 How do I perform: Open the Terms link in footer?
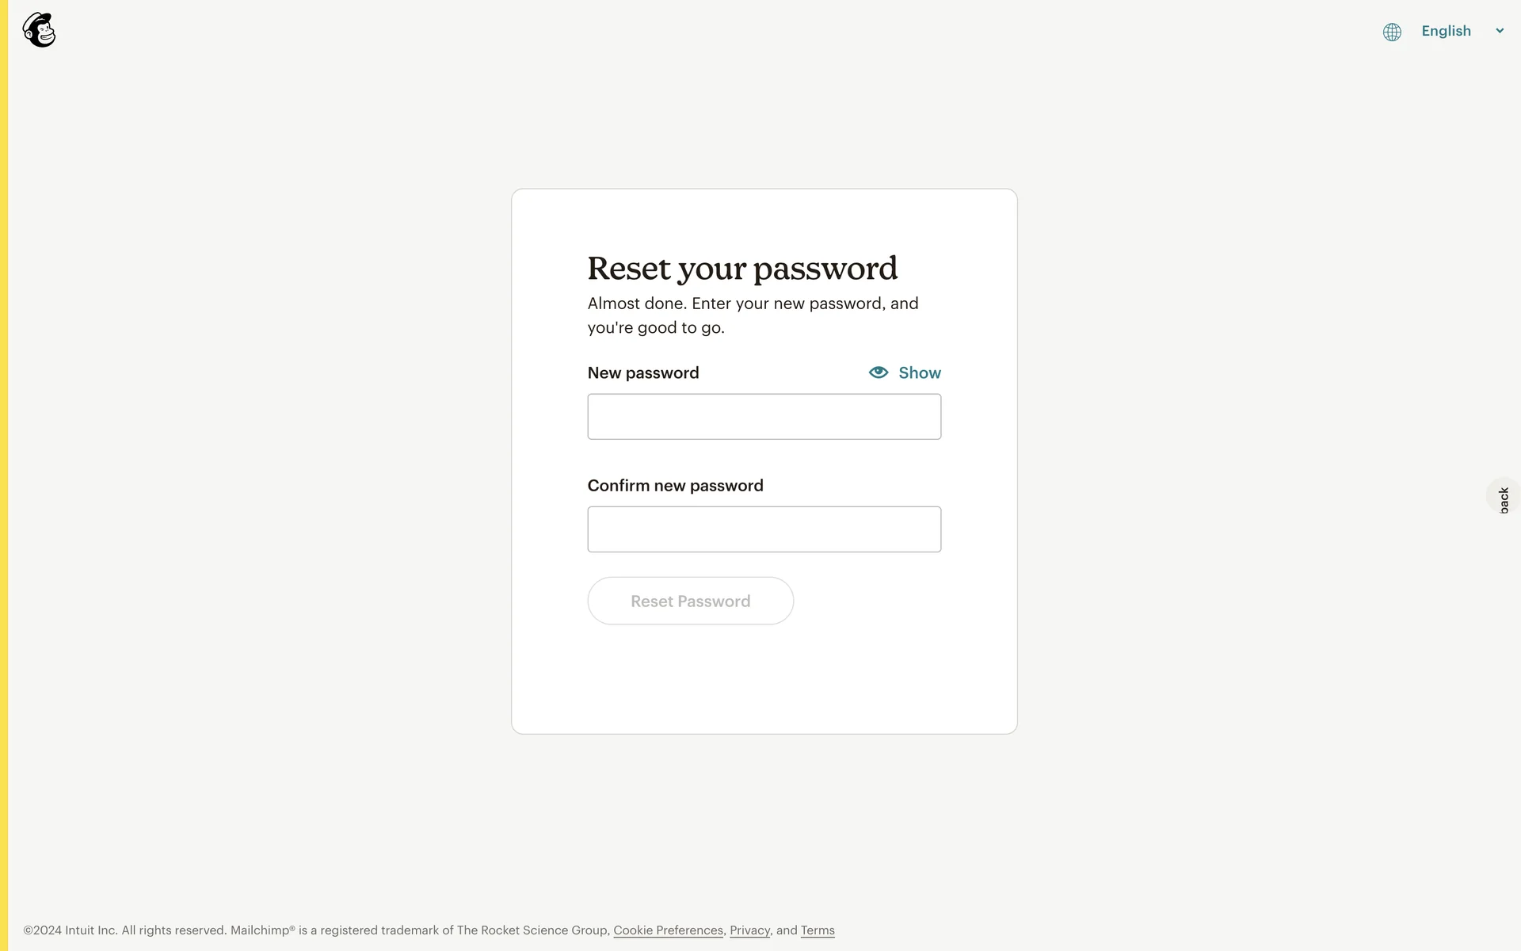[818, 930]
